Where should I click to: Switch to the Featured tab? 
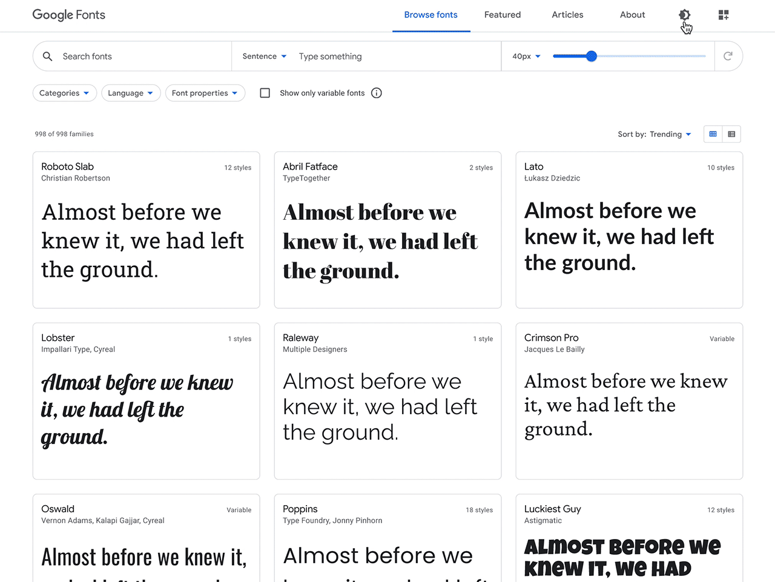coord(502,15)
